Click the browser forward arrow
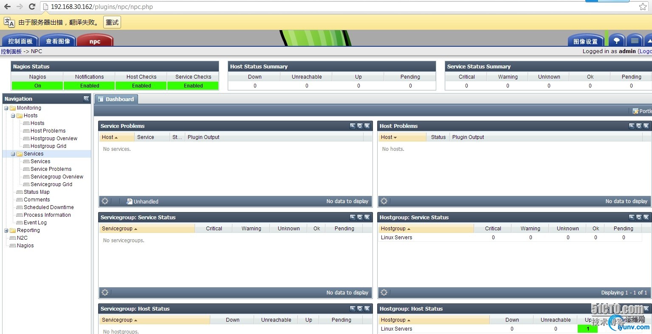Viewport: 652px width, 334px height. pos(20,6)
